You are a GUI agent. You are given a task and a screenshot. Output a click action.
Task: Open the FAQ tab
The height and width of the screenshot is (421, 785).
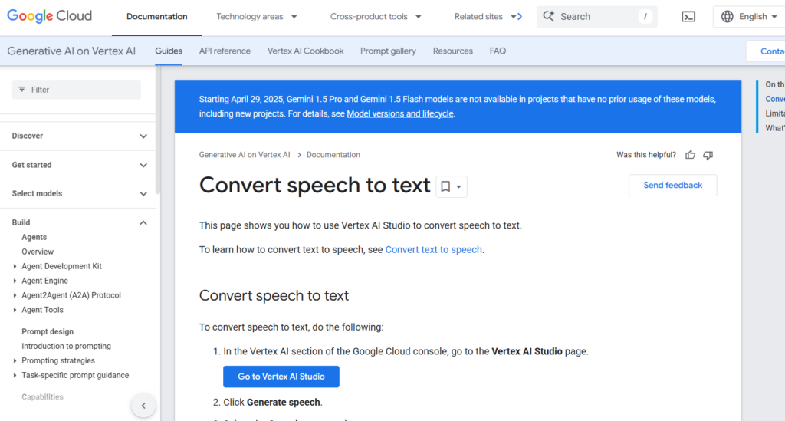(498, 51)
